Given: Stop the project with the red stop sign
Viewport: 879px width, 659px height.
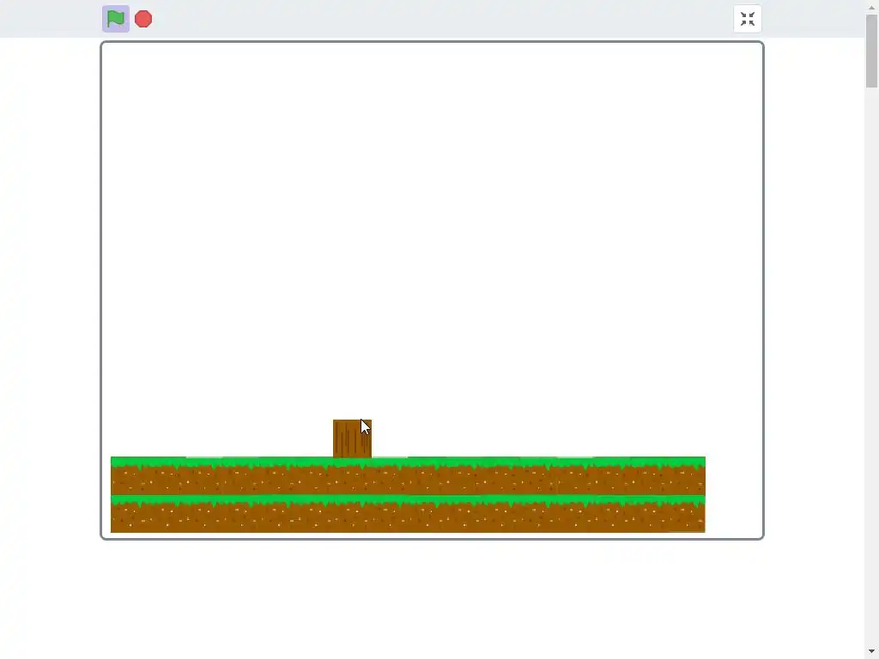Looking at the screenshot, I should pos(143,19).
